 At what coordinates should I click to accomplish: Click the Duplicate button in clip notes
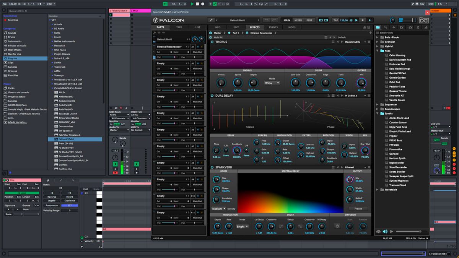click(x=70, y=201)
